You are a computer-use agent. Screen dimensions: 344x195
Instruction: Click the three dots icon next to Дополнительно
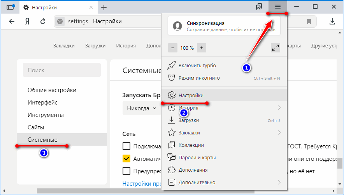171,182
